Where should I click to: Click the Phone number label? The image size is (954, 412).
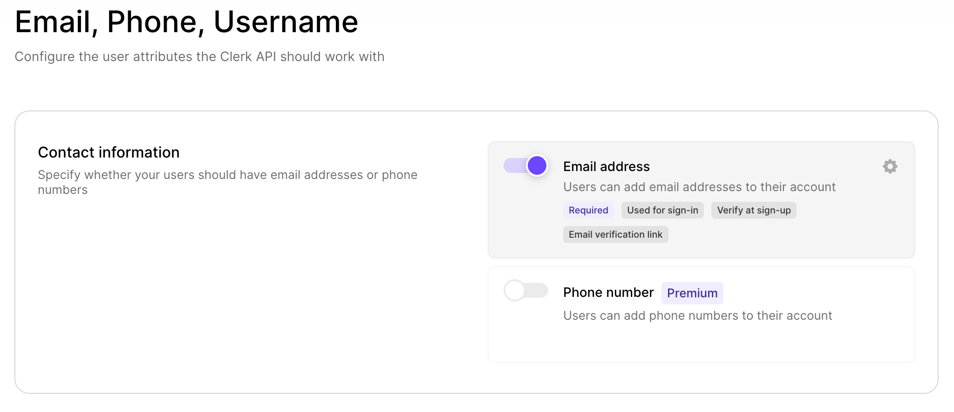(x=608, y=292)
